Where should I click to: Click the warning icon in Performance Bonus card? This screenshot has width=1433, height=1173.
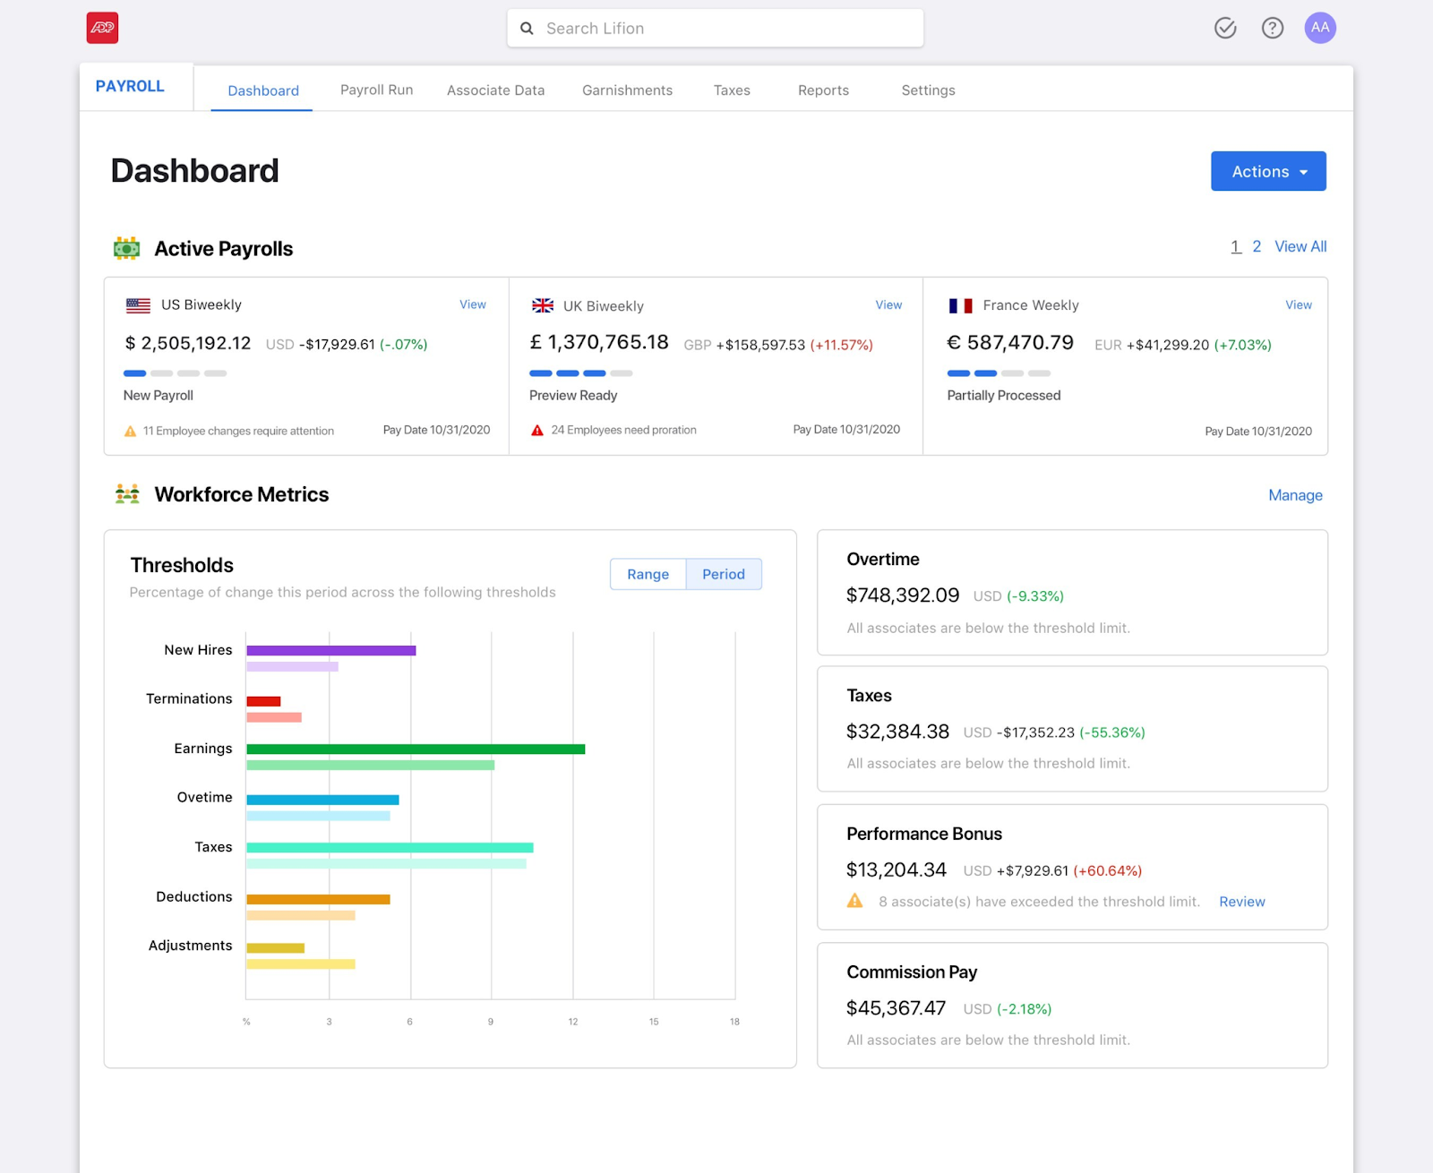[854, 902]
